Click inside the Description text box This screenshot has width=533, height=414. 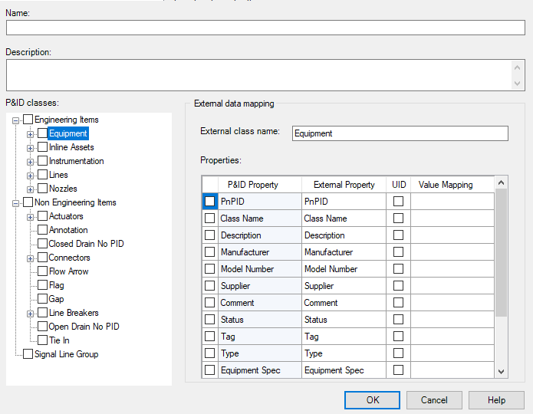258,75
